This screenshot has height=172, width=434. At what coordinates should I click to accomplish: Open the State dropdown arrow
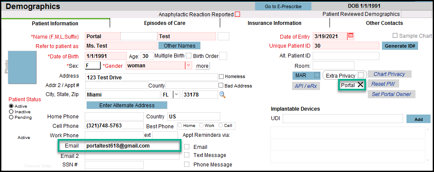(x=176, y=94)
